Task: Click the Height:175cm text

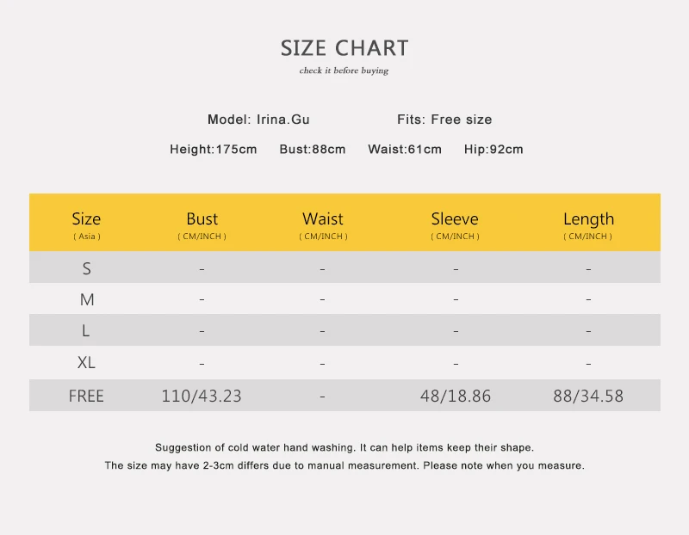Action: pyautogui.click(x=213, y=149)
